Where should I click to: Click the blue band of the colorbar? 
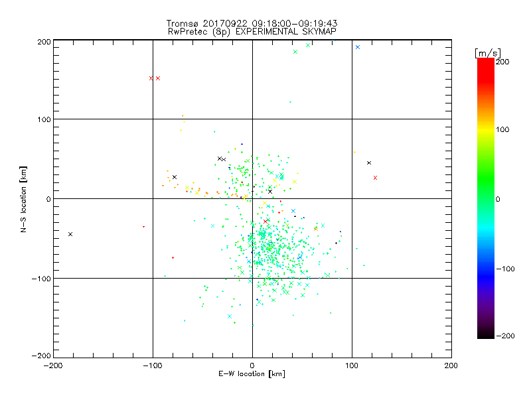click(486, 276)
